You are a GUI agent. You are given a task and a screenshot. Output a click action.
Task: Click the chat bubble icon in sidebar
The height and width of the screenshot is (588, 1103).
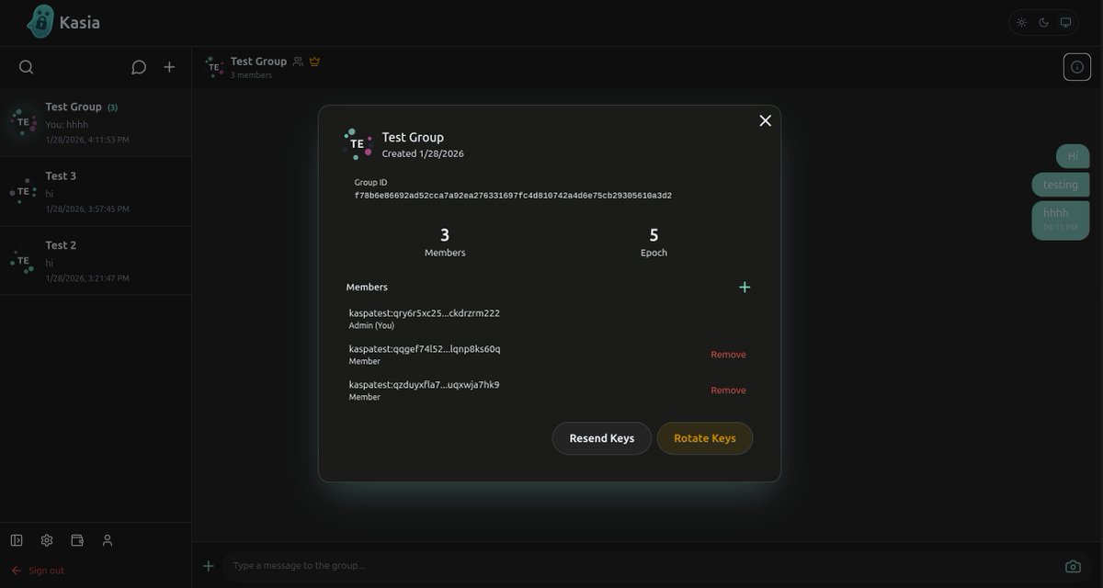pos(138,66)
